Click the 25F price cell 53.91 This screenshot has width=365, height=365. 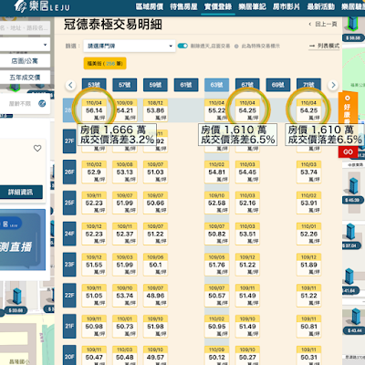click(308, 203)
